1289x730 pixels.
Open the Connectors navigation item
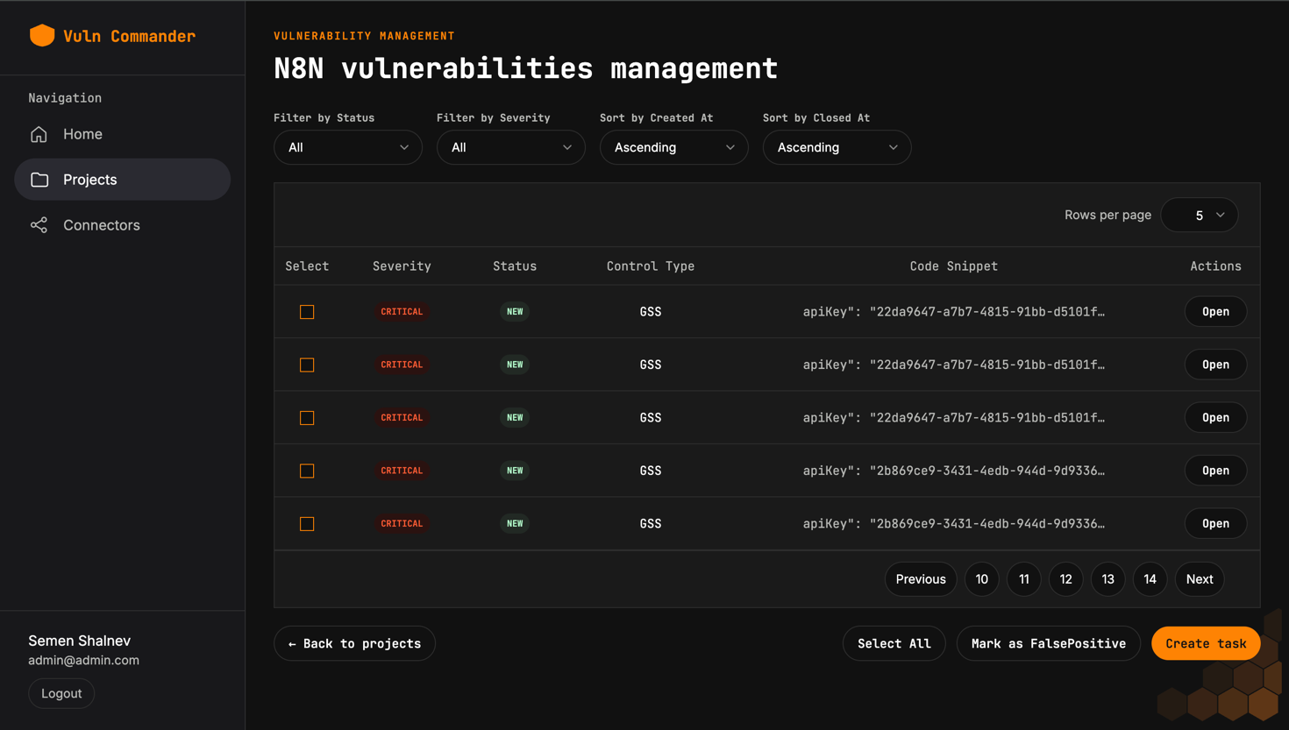point(123,225)
